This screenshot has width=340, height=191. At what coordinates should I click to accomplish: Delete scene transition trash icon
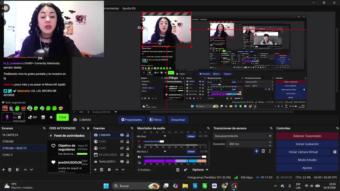(x=263, y=151)
